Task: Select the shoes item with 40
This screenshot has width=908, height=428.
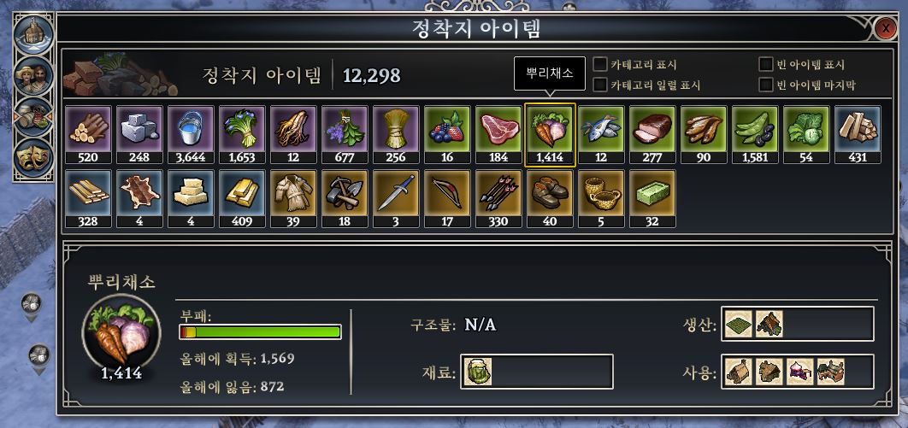Action: (550, 198)
